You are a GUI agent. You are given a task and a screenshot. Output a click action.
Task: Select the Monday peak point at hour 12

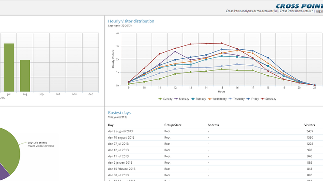(x=175, y=51)
